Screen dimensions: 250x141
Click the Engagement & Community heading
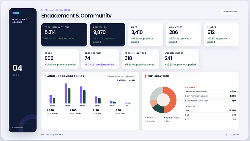(76, 16)
